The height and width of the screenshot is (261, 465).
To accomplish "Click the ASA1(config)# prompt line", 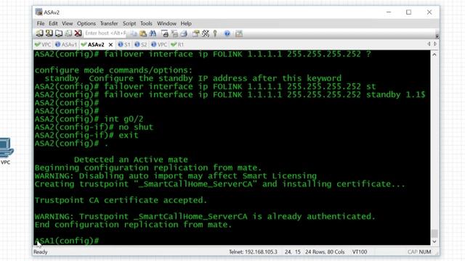I will 67,241.
